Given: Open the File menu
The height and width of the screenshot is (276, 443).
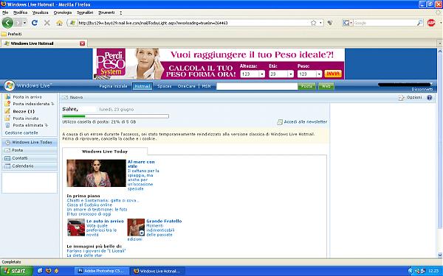Looking at the screenshot, I should pyautogui.click(x=5, y=13).
